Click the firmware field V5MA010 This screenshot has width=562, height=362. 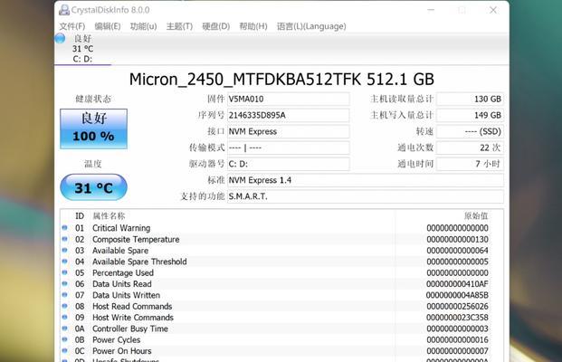(x=288, y=99)
